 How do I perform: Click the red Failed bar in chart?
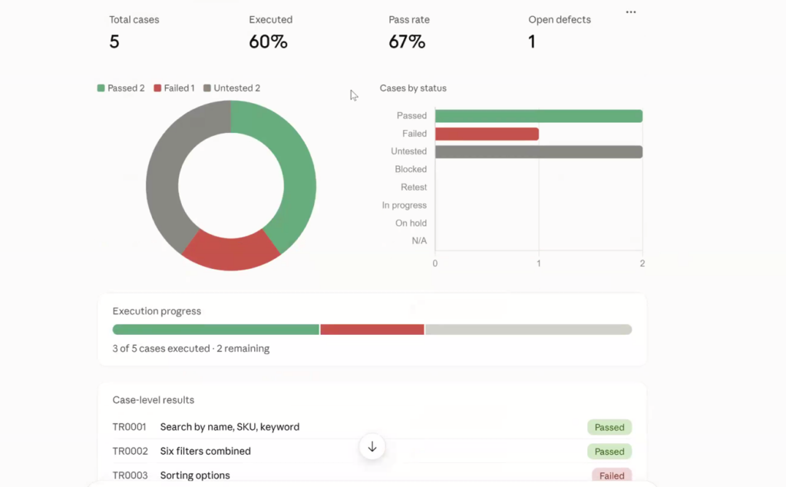pos(487,134)
